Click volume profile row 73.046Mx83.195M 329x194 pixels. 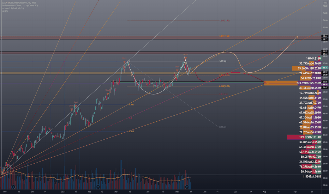click(310, 127)
